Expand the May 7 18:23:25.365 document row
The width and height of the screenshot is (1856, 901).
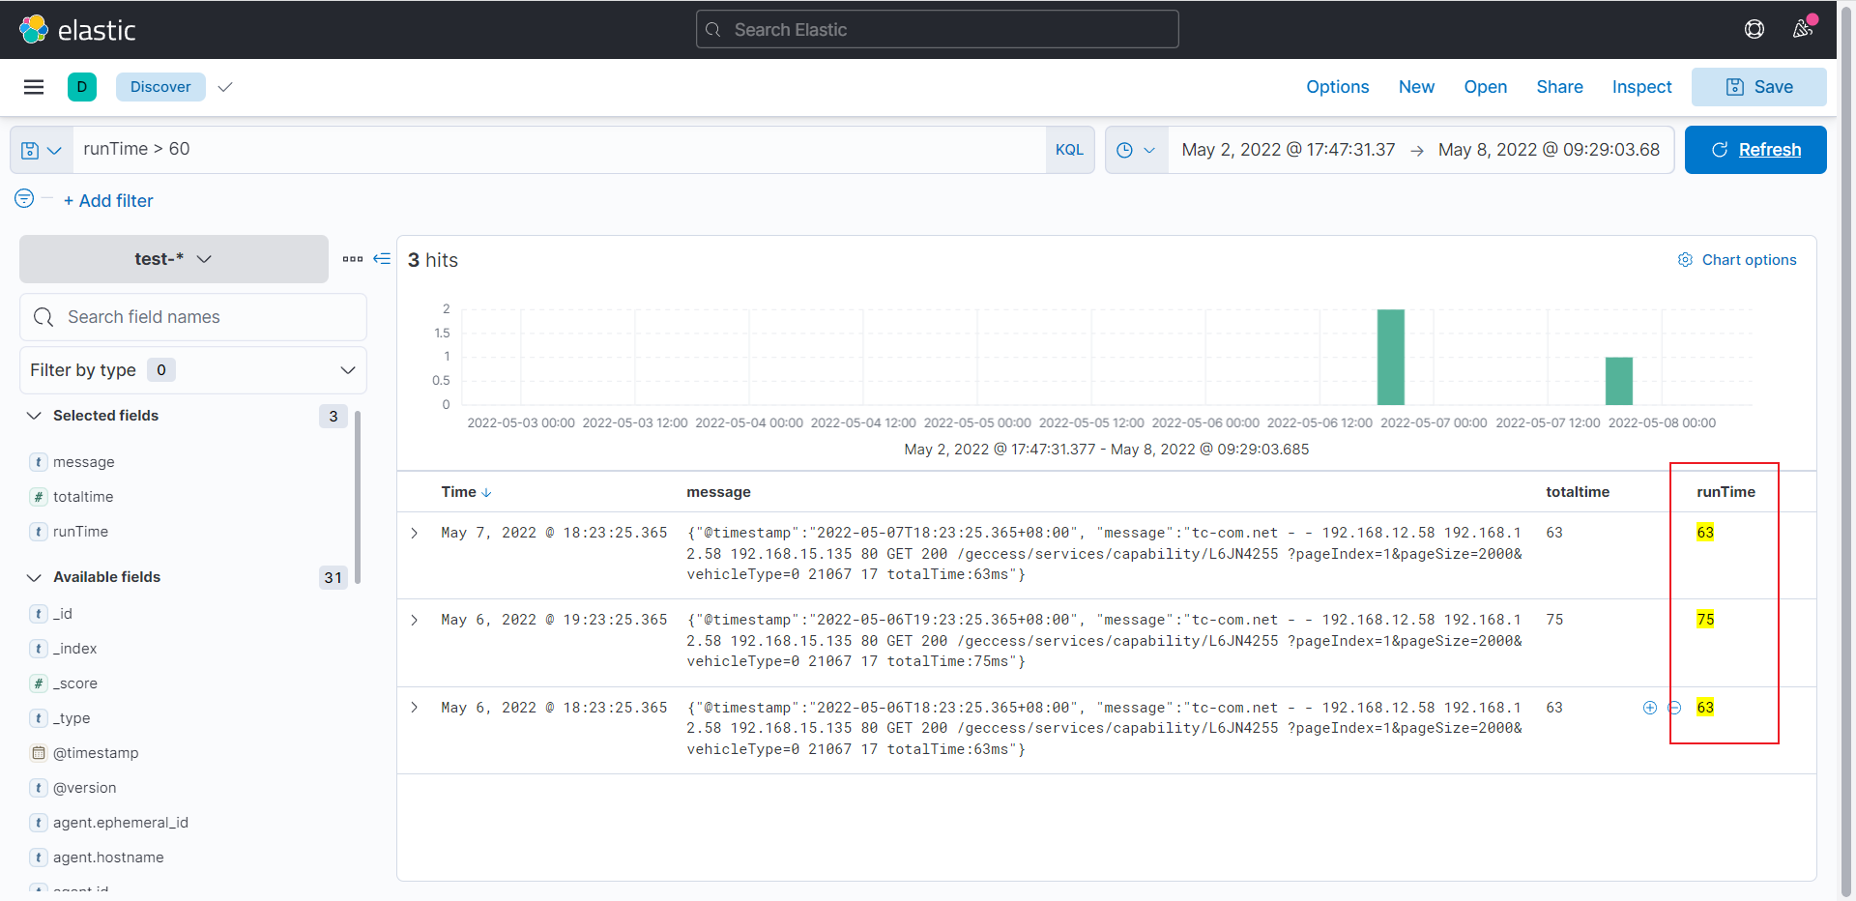coord(415,533)
